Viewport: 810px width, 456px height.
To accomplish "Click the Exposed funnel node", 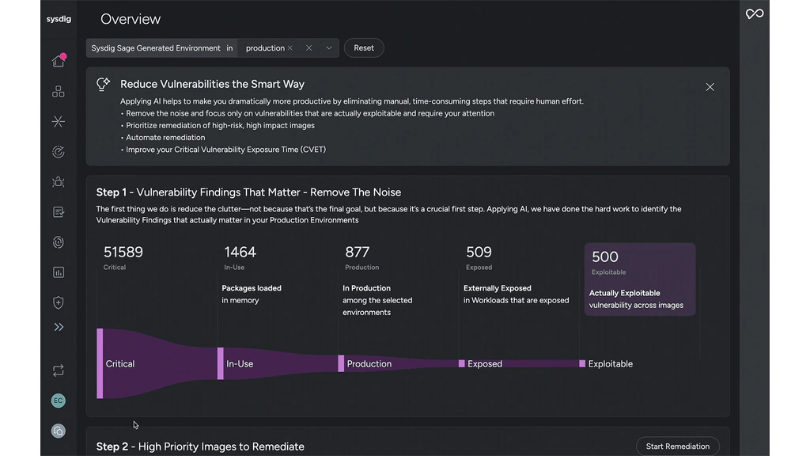I will 462,363.
